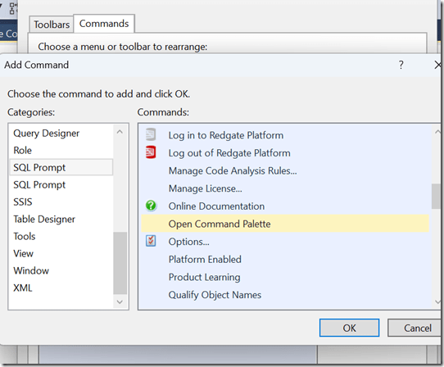
Task: Click the Categories list scrollbar thumb
Action: [x=120, y=263]
